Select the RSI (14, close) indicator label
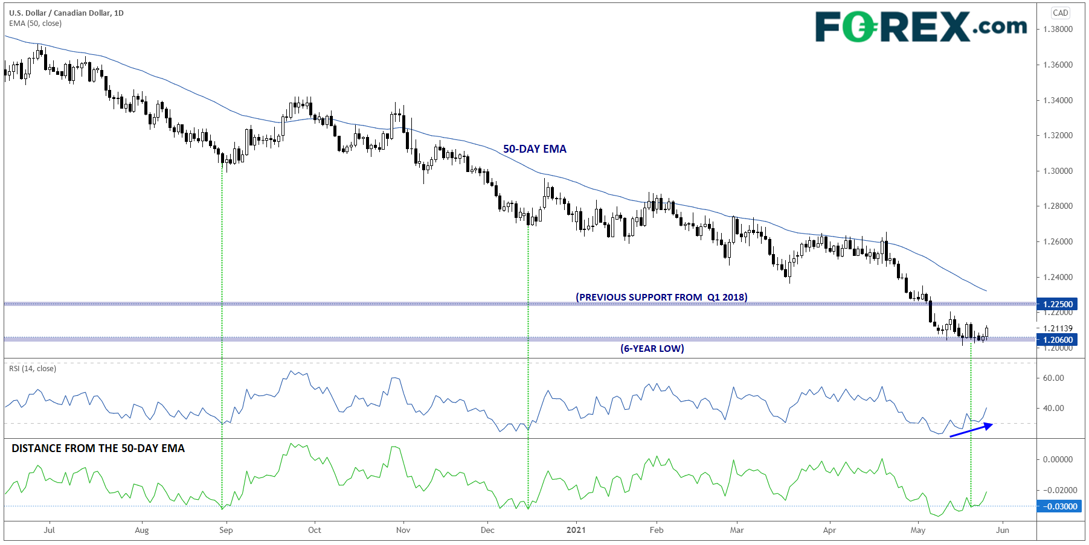 [x=33, y=368]
